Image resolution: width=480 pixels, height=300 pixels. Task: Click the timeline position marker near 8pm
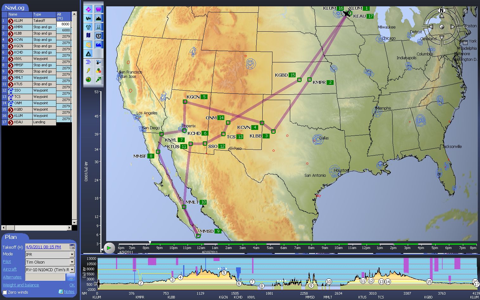150,243
